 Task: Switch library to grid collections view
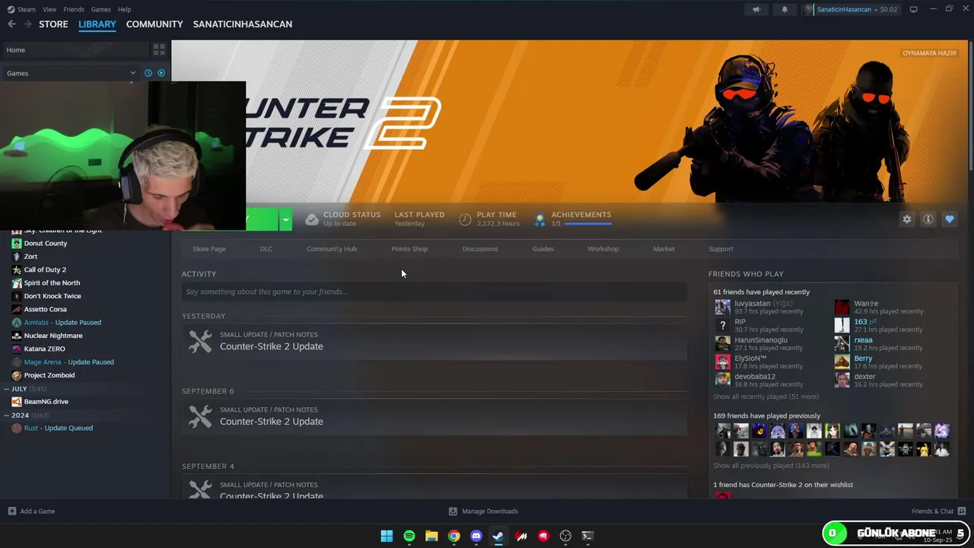pyautogui.click(x=159, y=49)
